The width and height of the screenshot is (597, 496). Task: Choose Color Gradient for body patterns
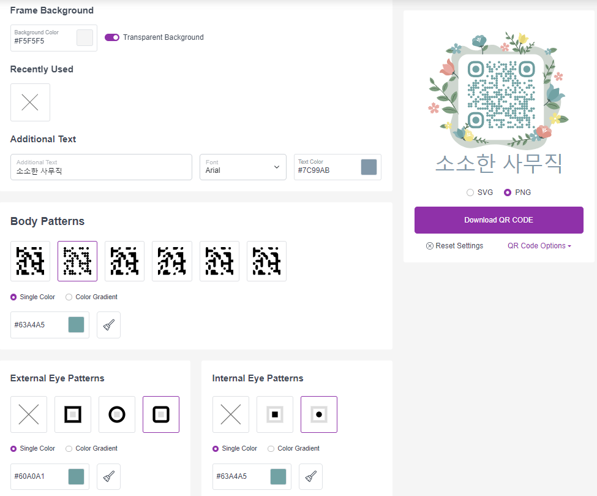(x=69, y=297)
